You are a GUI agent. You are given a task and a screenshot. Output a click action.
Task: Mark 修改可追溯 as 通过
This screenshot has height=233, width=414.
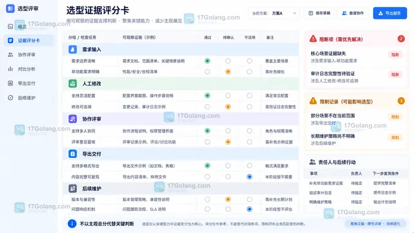[x=207, y=107]
